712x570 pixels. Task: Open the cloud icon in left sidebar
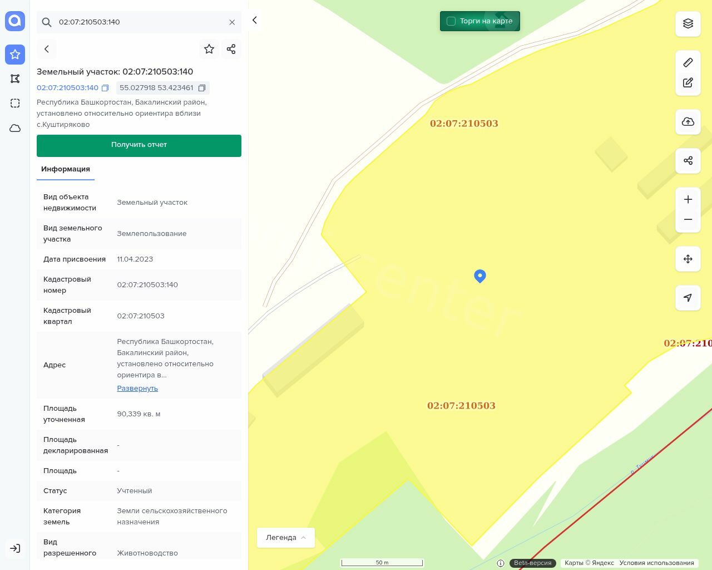click(15, 128)
